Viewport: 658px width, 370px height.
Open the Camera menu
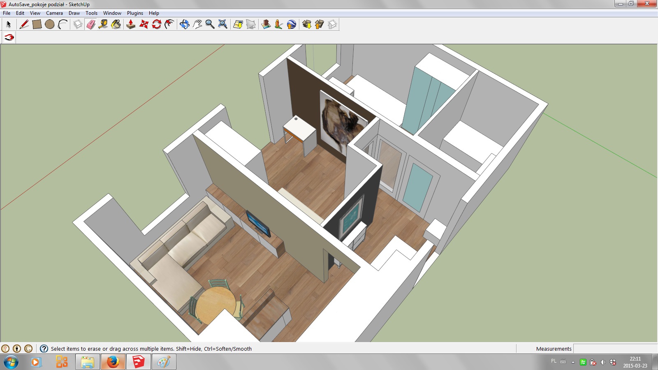pos(54,13)
